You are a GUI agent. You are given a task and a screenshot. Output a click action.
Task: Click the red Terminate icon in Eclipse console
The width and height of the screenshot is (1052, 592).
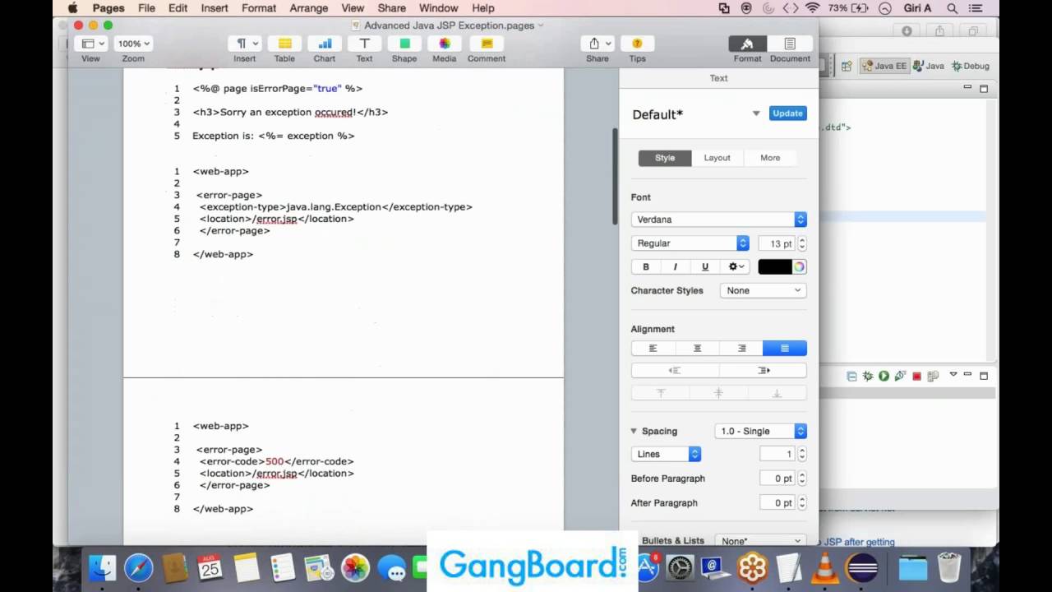[x=916, y=377]
